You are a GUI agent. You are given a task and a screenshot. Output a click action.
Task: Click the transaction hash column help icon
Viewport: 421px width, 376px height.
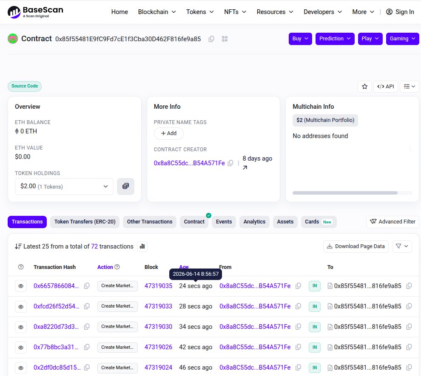(21, 267)
